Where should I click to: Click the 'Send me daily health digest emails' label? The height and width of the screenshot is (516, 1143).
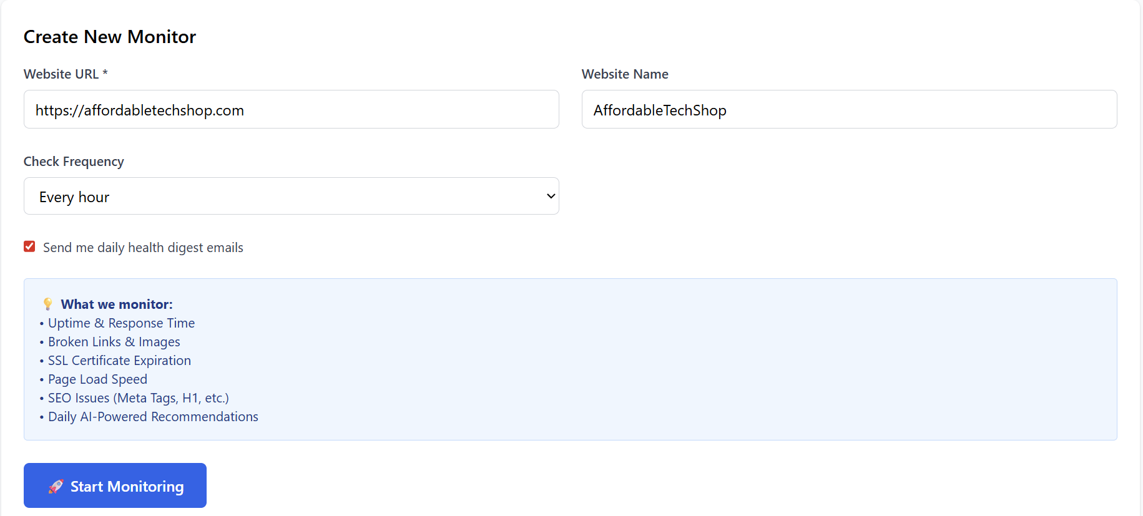(143, 248)
